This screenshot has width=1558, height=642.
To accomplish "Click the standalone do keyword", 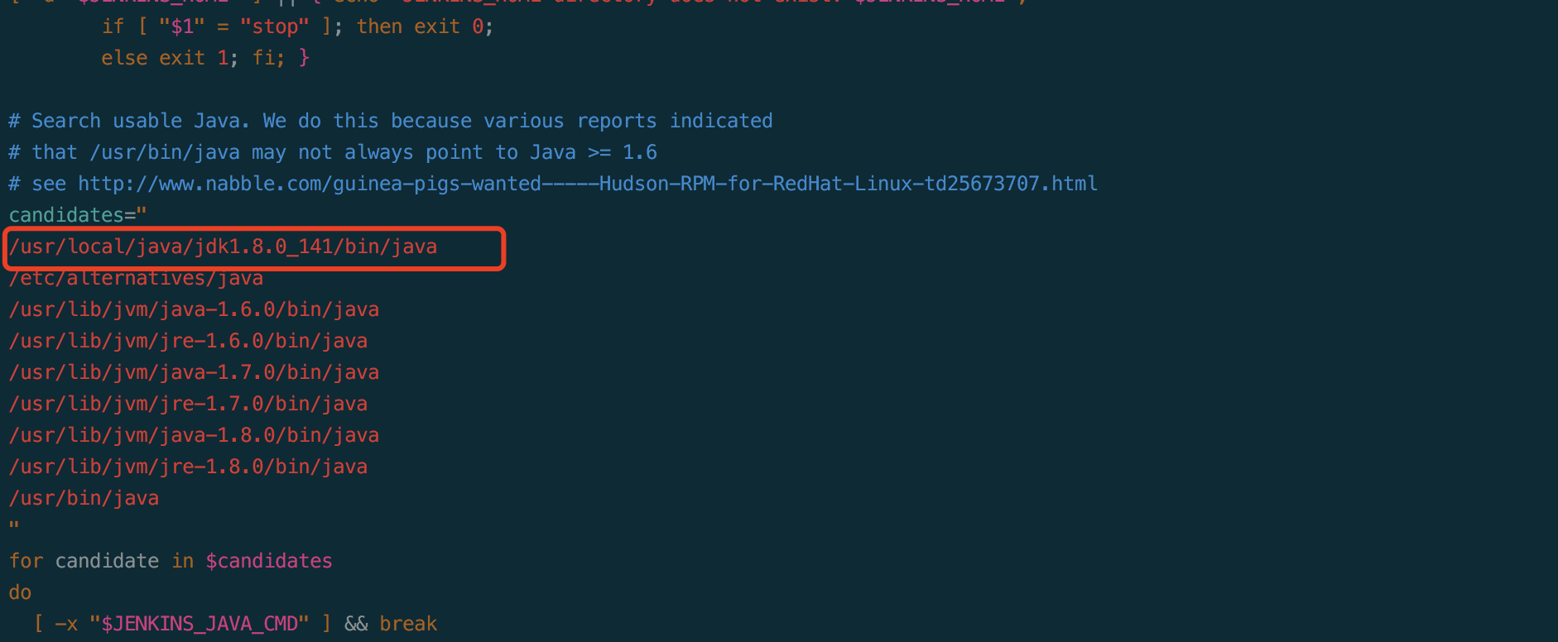I will pos(20,592).
